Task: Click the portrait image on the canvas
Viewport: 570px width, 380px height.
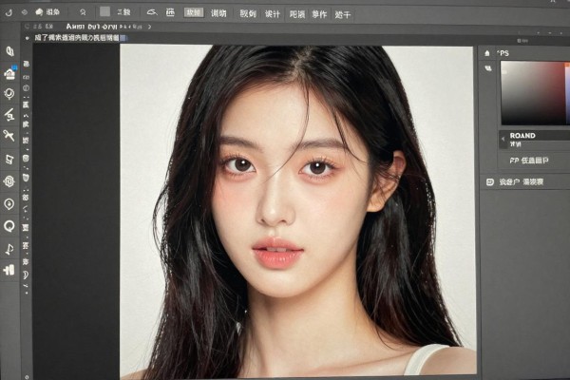Action: click(x=297, y=211)
